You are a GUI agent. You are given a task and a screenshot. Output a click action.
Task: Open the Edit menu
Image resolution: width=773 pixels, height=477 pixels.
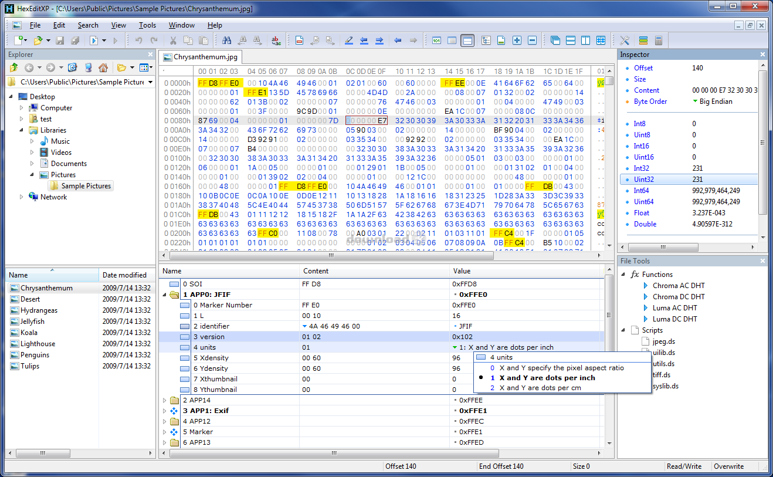click(x=59, y=25)
